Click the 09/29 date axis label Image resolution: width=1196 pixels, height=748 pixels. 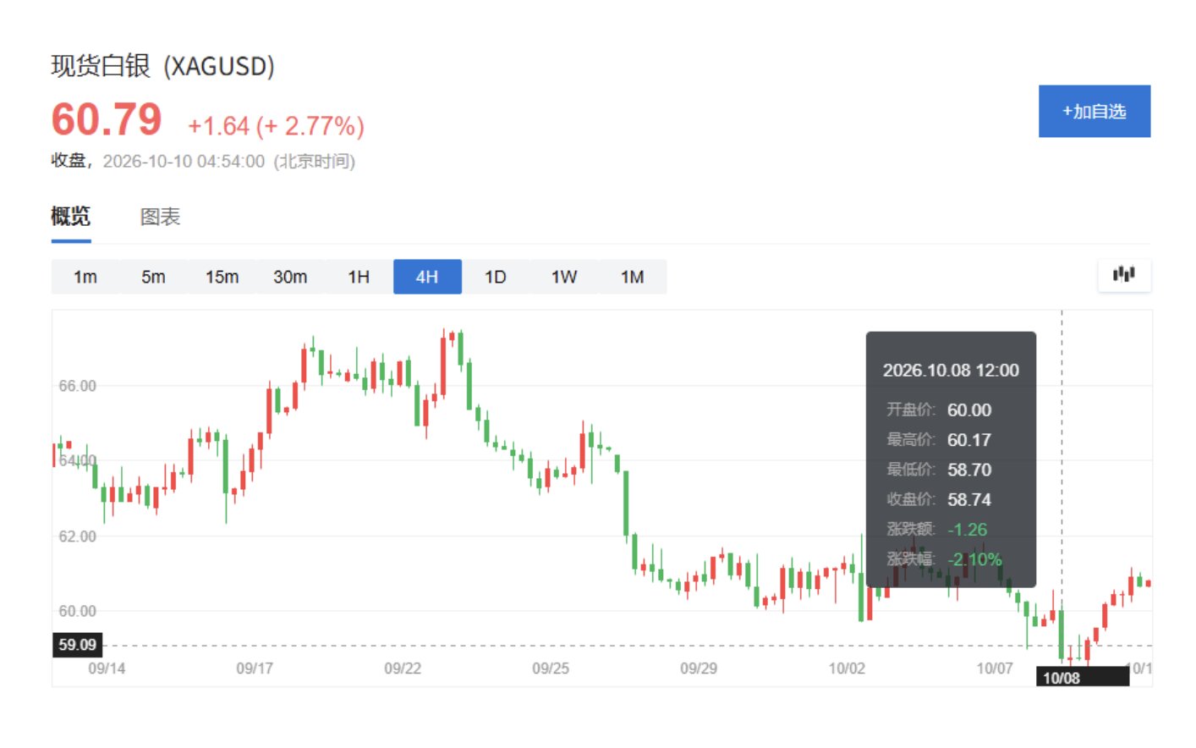click(x=699, y=668)
